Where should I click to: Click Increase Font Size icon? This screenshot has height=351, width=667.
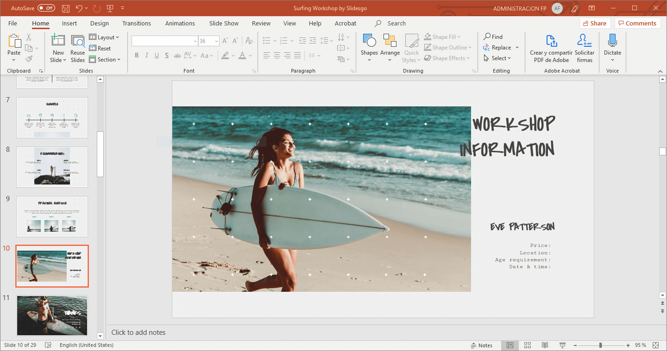pos(225,41)
